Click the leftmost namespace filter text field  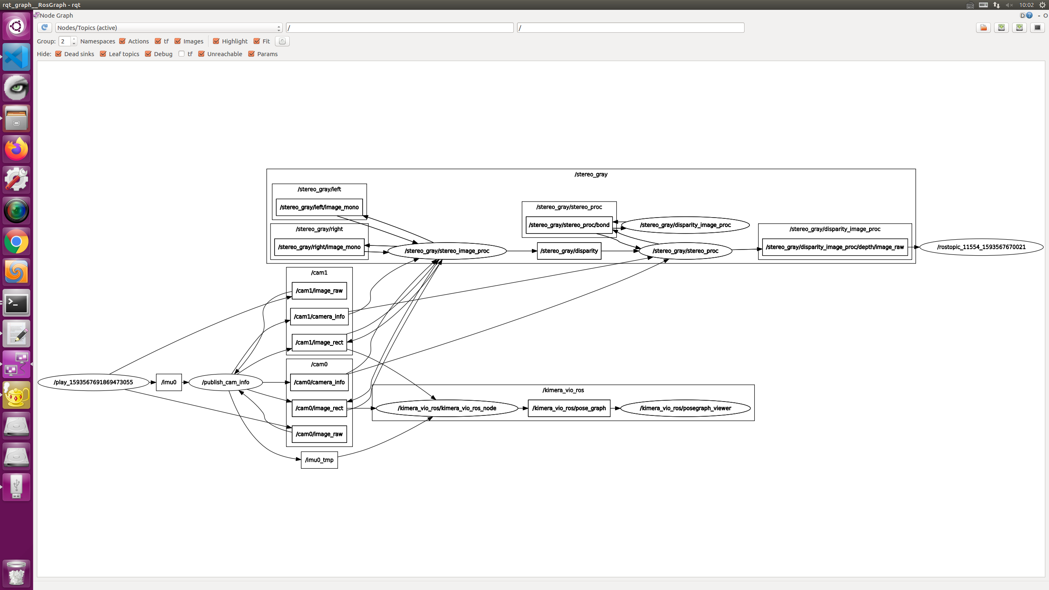[400, 27]
